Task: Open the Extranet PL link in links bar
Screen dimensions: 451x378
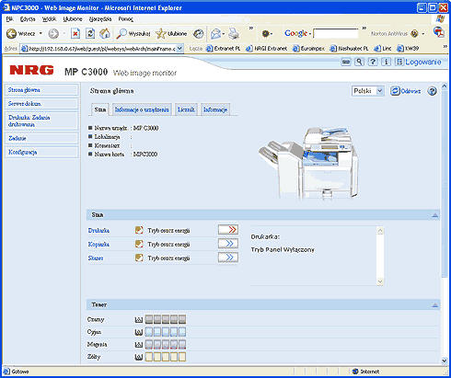Action: pos(224,49)
